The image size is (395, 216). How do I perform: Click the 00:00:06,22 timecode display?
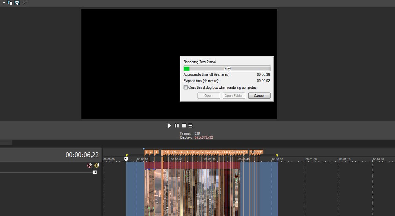pyautogui.click(x=82, y=155)
